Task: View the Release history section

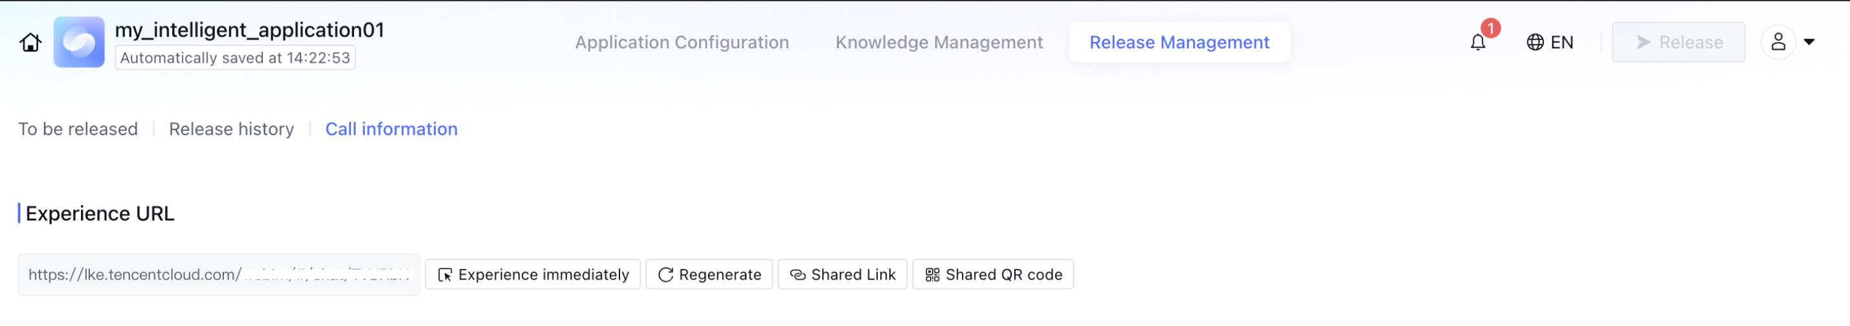Action: click(231, 129)
